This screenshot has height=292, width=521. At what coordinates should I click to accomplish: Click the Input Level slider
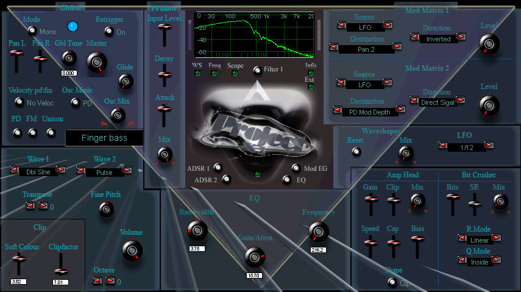165,35
